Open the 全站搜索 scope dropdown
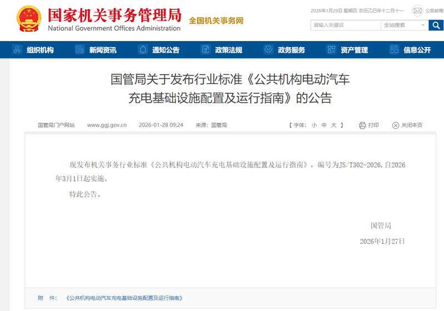The image size is (444, 311). coord(405,25)
